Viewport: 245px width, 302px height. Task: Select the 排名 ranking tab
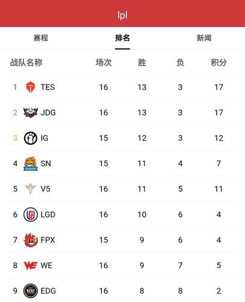[122, 38]
